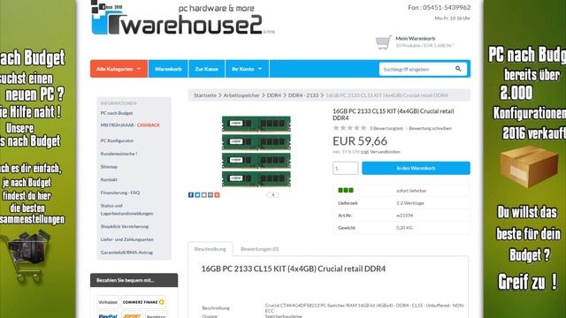Click Bezahlen Sie bequem mit header
The height and width of the screenshot is (318, 566).
pyautogui.click(x=134, y=280)
